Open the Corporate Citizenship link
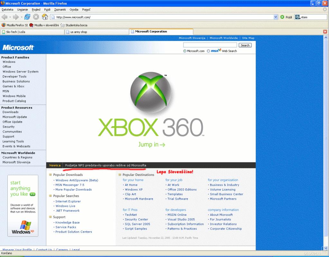The image size is (329, 257). (226, 229)
